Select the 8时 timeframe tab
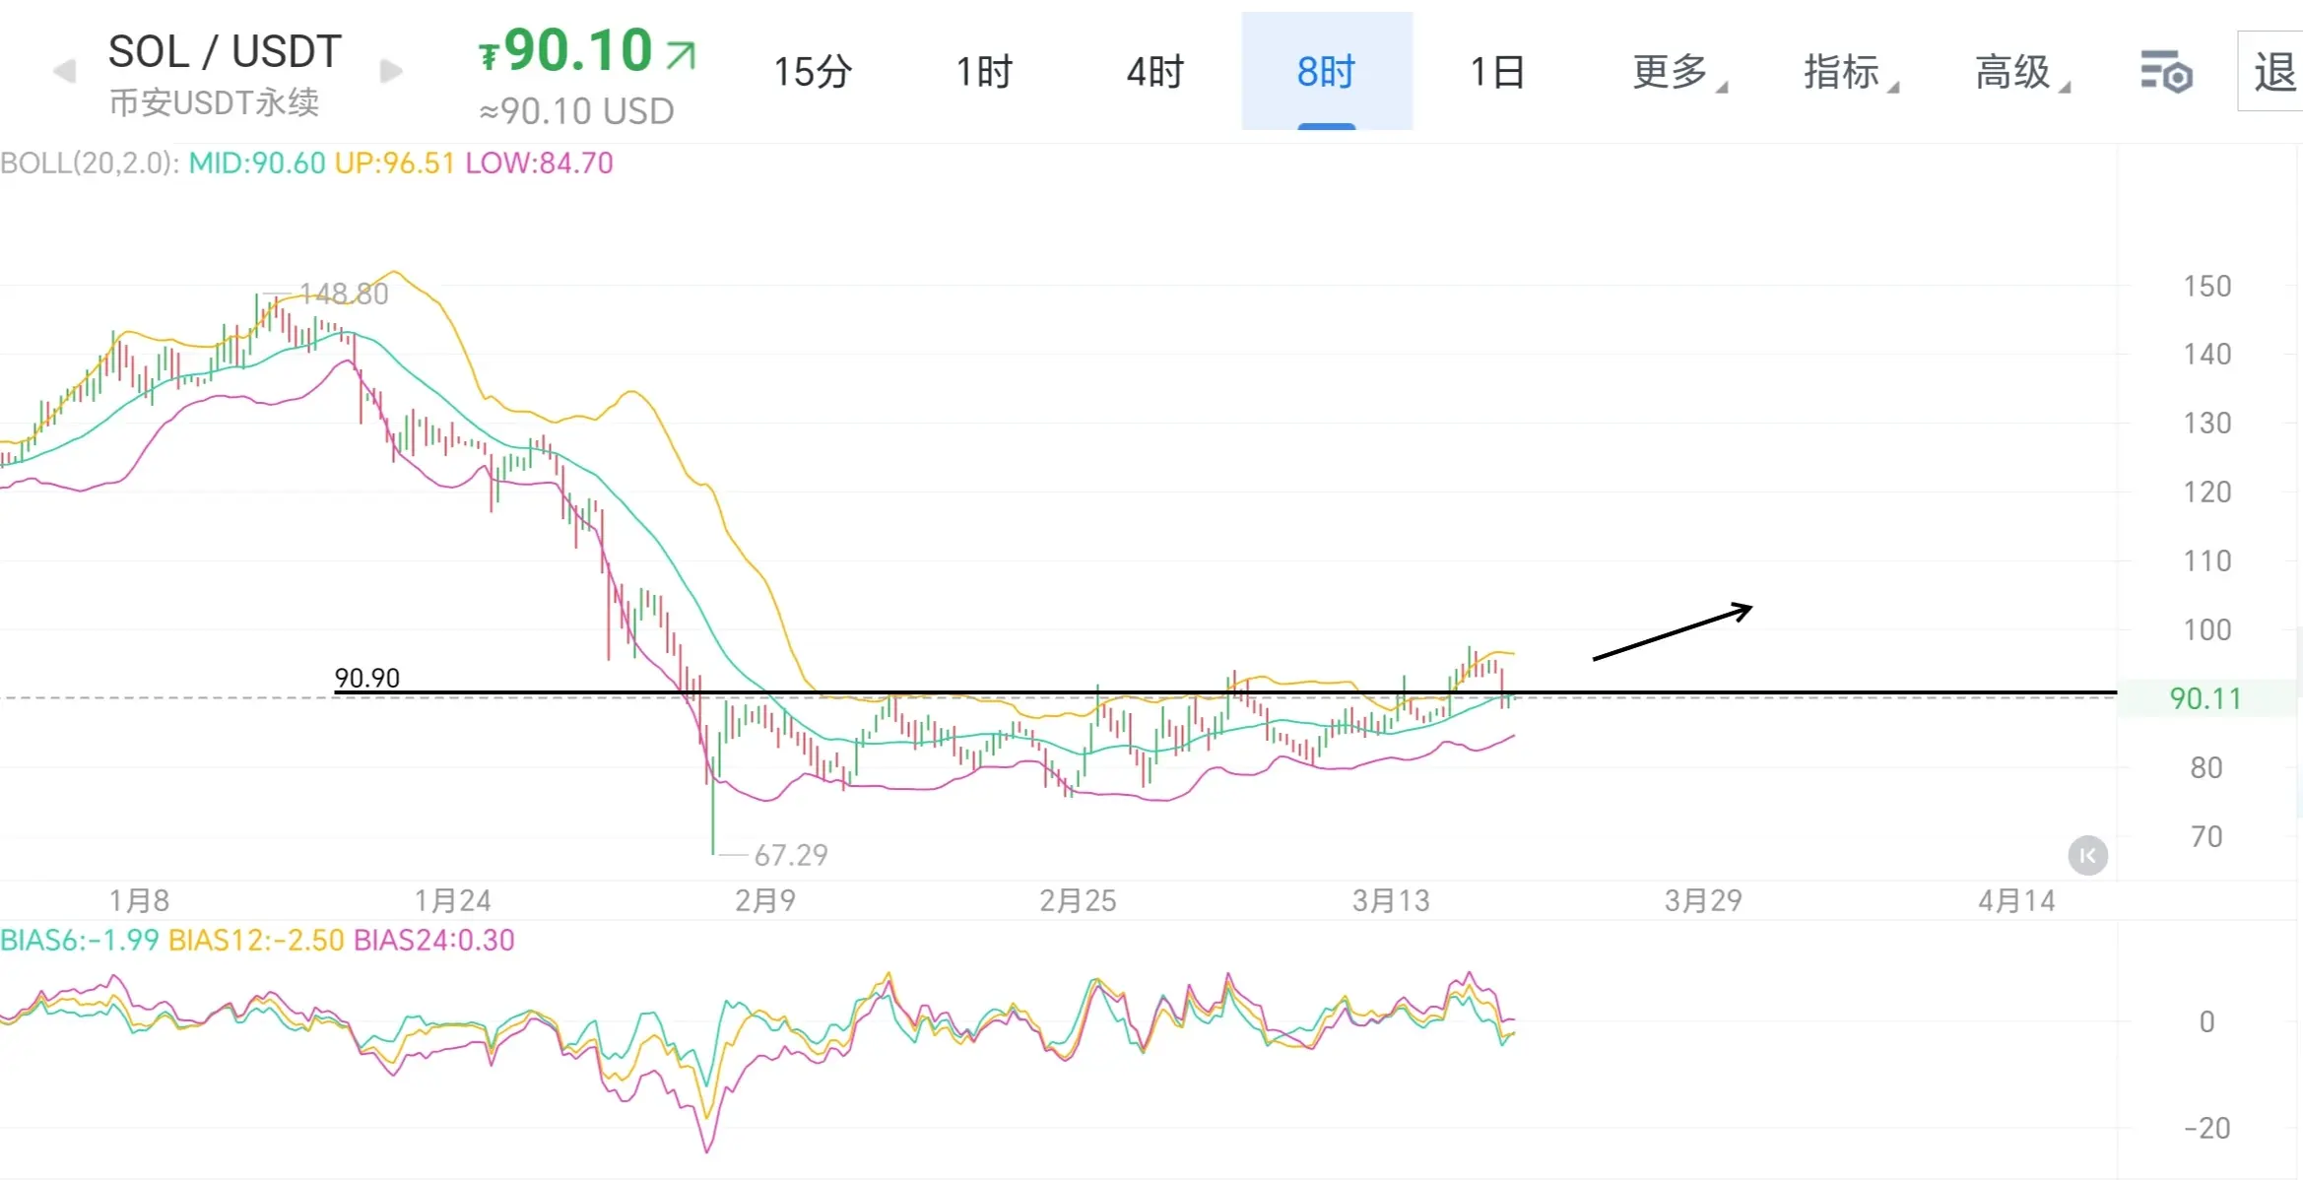The image size is (2303, 1180). tap(1326, 72)
